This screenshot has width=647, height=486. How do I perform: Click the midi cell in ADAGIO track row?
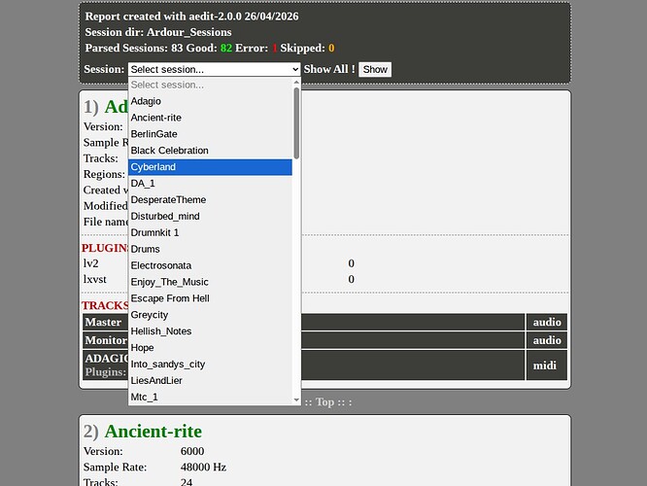(547, 365)
